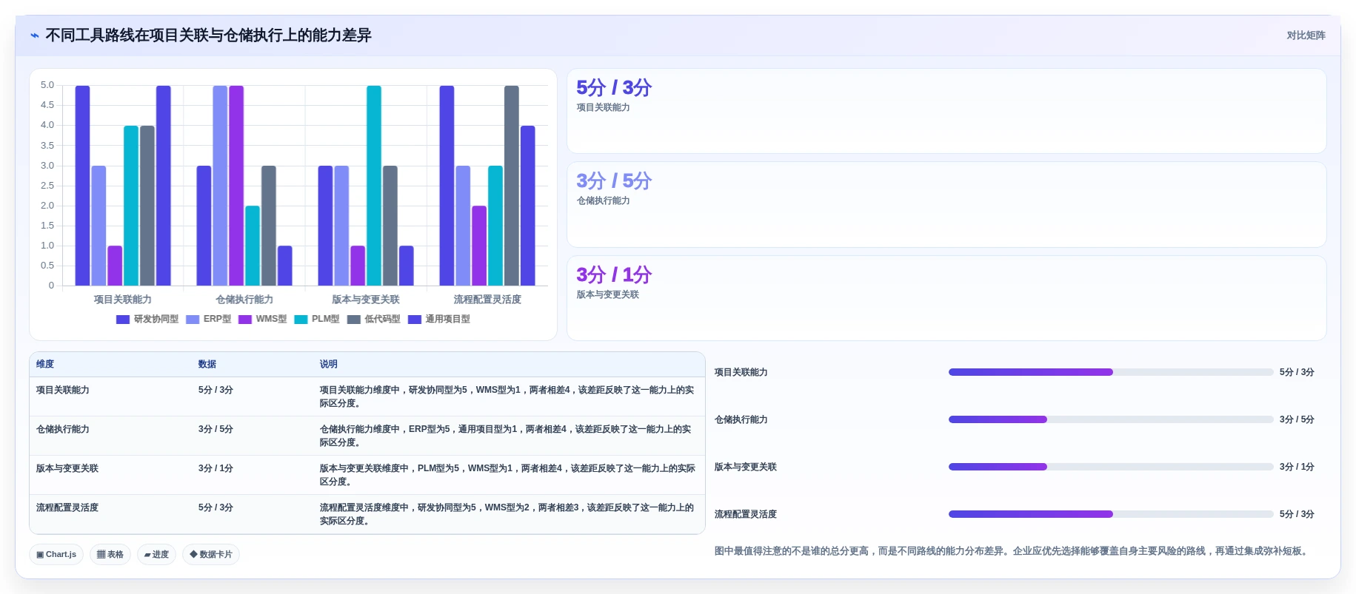Select the 仓储执行能力 progress bar
The height and width of the screenshot is (594, 1356).
[x=1111, y=419]
